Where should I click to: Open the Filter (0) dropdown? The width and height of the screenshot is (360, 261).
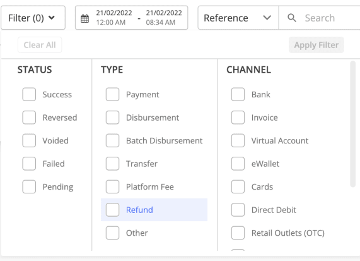pos(33,18)
